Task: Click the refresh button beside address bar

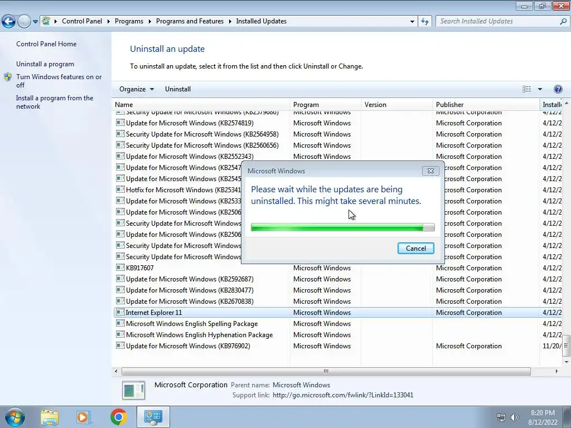Action: 425,22
